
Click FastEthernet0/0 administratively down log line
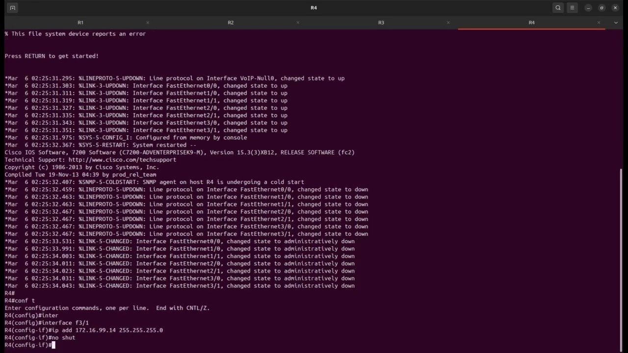(180, 241)
